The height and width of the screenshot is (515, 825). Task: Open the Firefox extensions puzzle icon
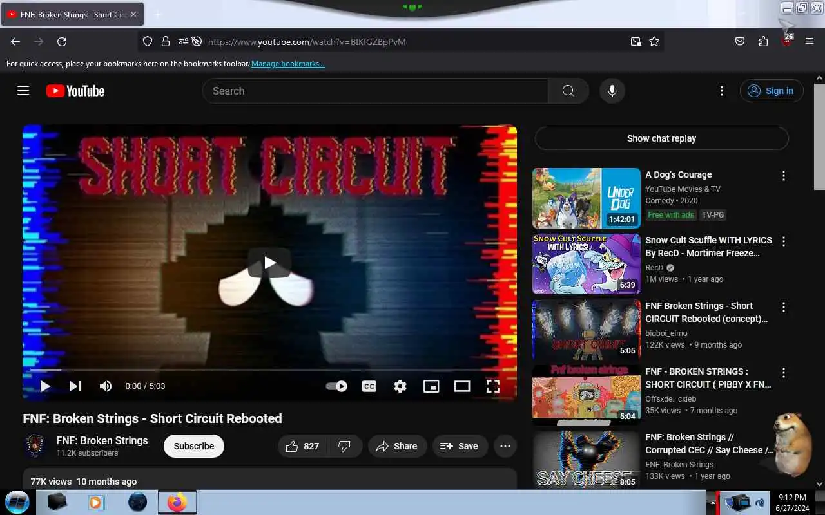[x=763, y=42]
